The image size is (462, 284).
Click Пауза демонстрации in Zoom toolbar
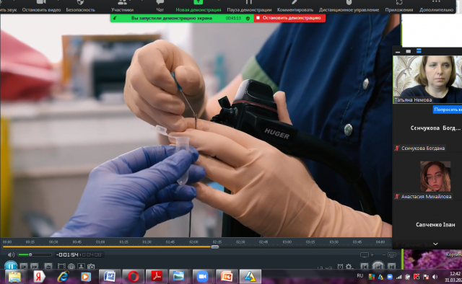click(249, 6)
